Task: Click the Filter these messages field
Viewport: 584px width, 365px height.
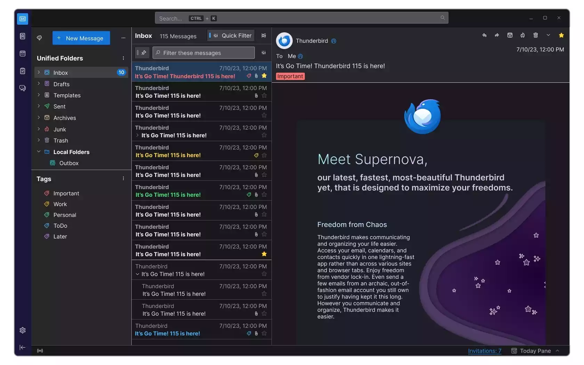Action: pyautogui.click(x=204, y=53)
